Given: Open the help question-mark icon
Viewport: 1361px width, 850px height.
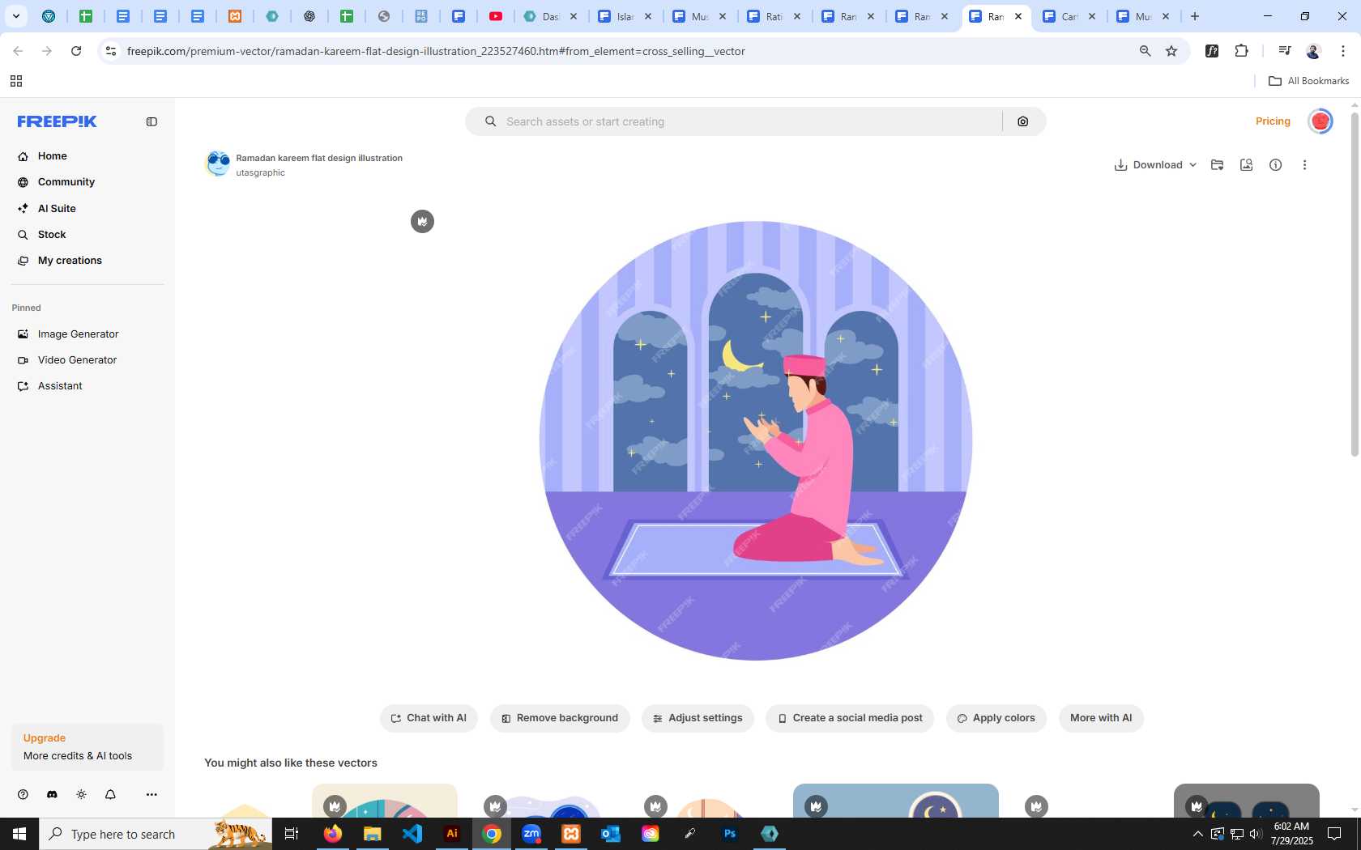Looking at the screenshot, I should pos(23,794).
